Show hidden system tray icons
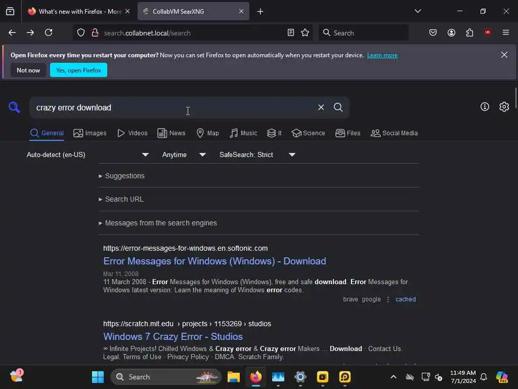The image size is (518, 389). [x=393, y=377]
